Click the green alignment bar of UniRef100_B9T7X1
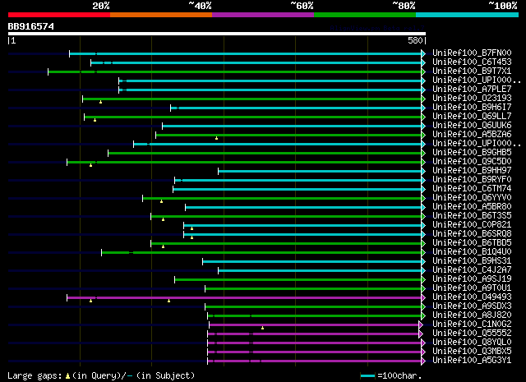Viewport: 526px width, 382px height. pyautogui.click(x=235, y=71)
